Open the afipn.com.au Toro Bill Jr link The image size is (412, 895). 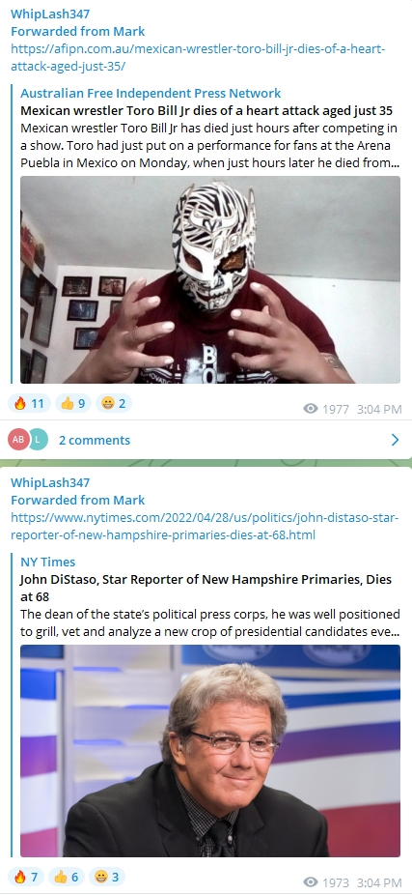198,58
